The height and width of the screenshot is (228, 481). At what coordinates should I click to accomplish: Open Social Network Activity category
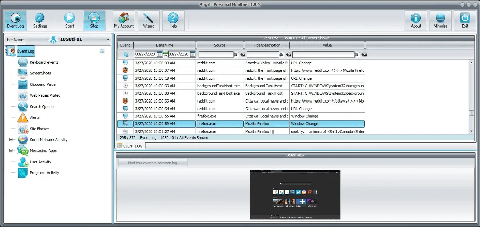coord(49,140)
